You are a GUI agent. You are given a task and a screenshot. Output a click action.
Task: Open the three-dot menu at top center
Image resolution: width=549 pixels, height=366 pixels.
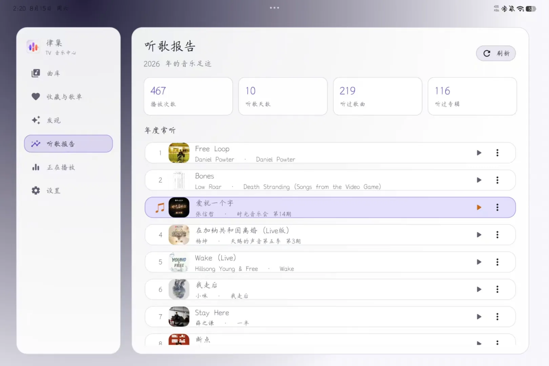pos(274,8)
